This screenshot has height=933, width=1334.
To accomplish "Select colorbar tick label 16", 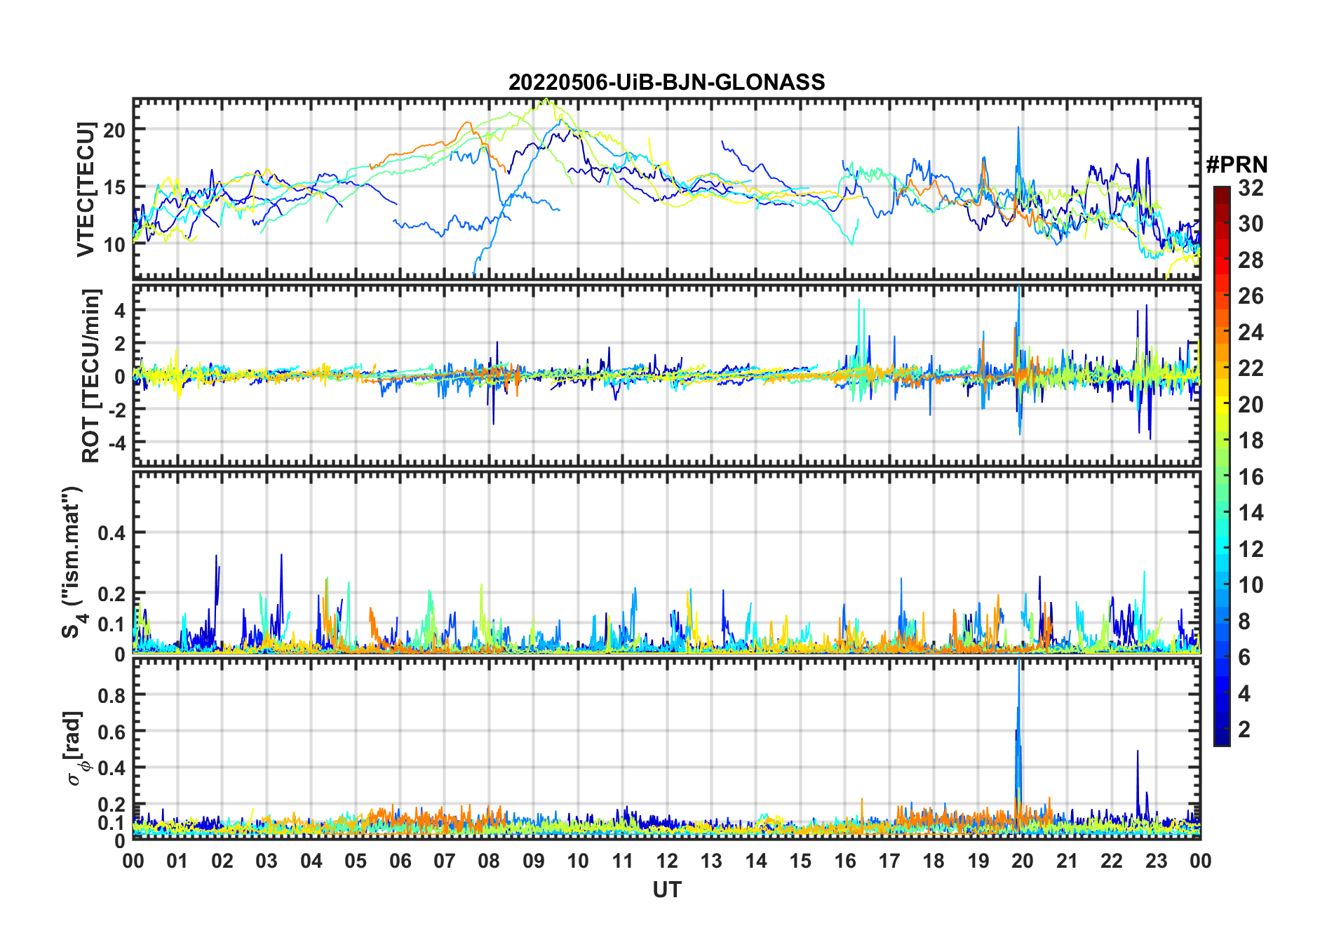I will pyautogui.click(x=1251, y=477).
